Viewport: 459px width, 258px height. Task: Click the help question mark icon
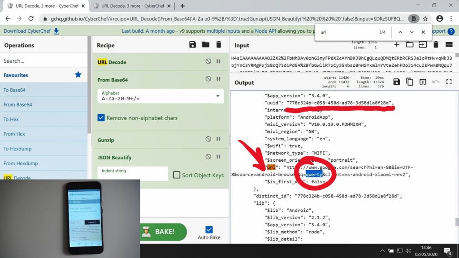point(451,31)
